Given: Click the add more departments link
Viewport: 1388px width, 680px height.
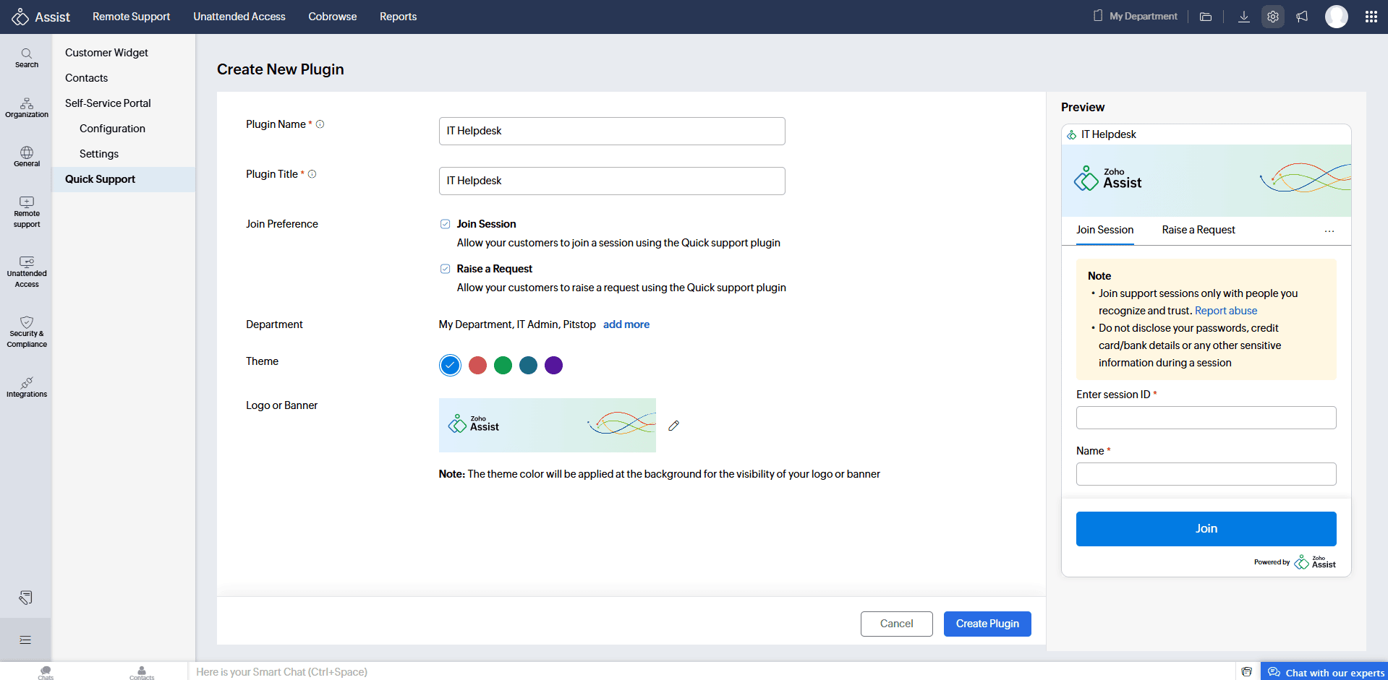Looking at the screenshot, I should coord(626,324).
